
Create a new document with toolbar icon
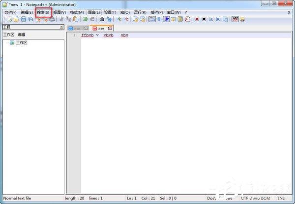(9, 19)
